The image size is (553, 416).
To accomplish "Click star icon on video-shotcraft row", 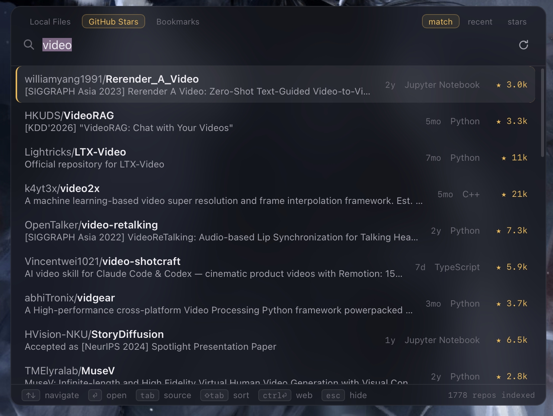I will pos(499,267).
